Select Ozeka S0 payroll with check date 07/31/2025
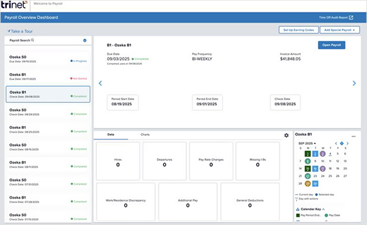Screen dimensions: 367x225 48,182
